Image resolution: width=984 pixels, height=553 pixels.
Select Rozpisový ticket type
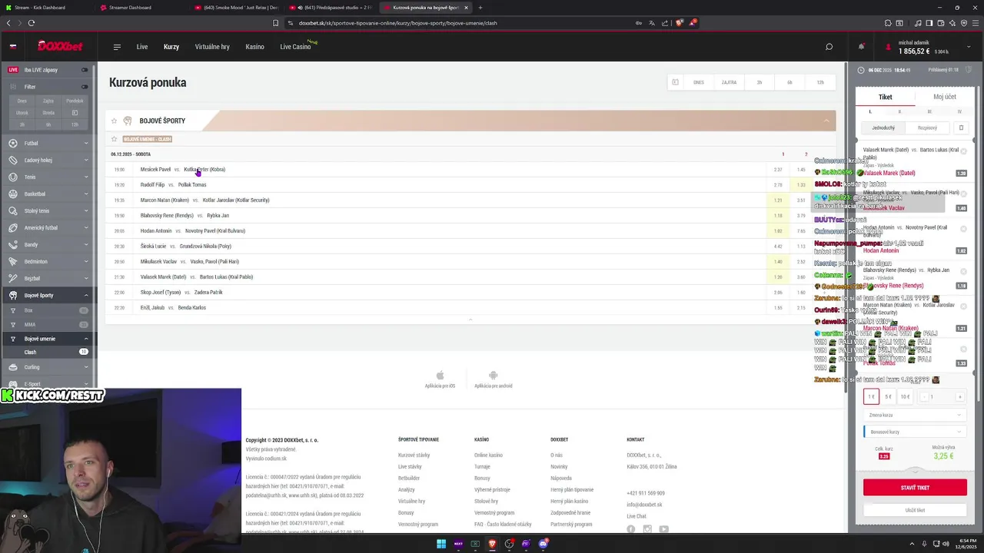pos(927,127)
